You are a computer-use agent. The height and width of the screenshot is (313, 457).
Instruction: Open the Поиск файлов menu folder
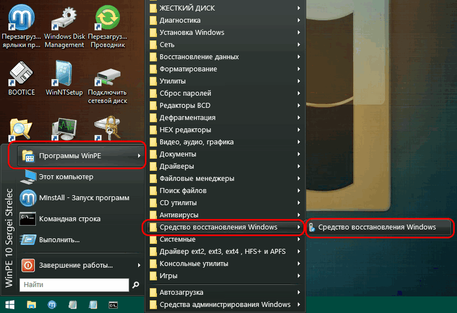coord(225,191)
